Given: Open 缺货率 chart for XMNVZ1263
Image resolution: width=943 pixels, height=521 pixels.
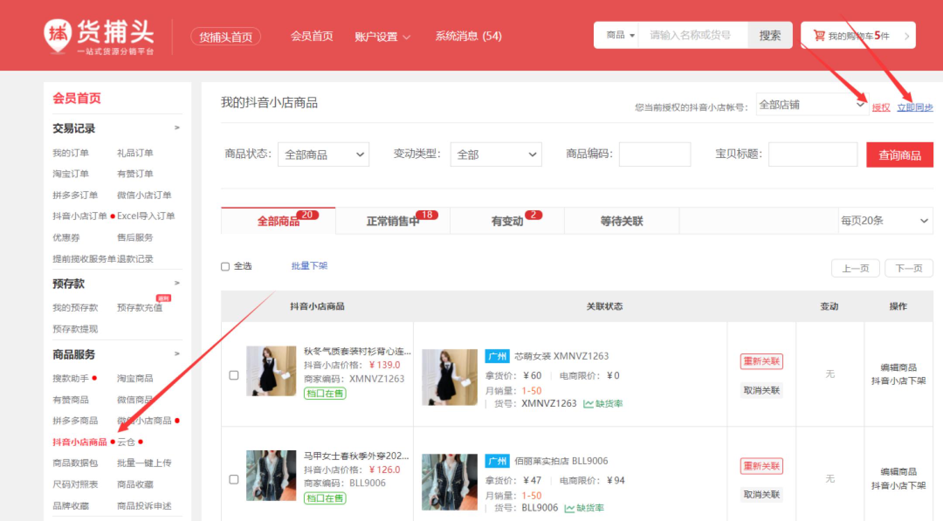Looking at the screenshot, I should [603, 404].
